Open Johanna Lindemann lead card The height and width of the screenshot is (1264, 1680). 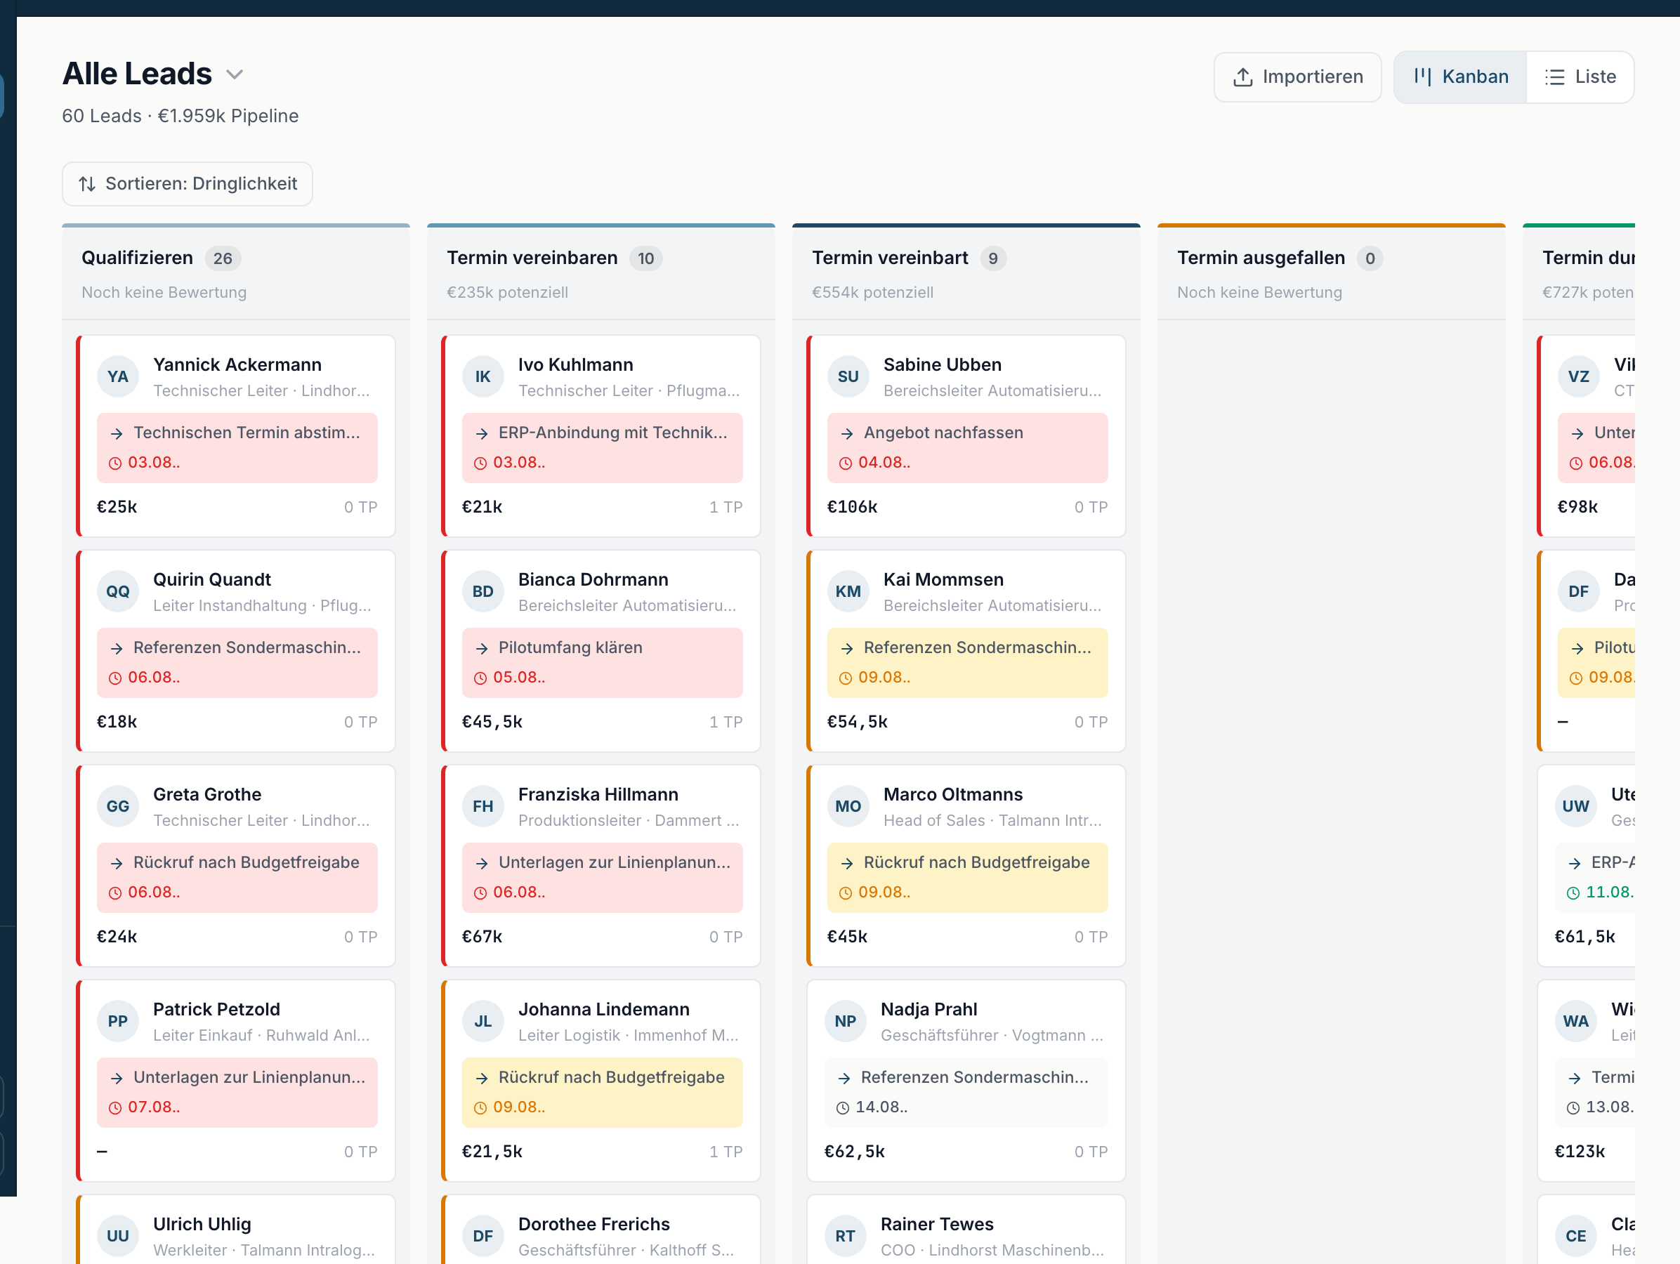point(601,1080)
